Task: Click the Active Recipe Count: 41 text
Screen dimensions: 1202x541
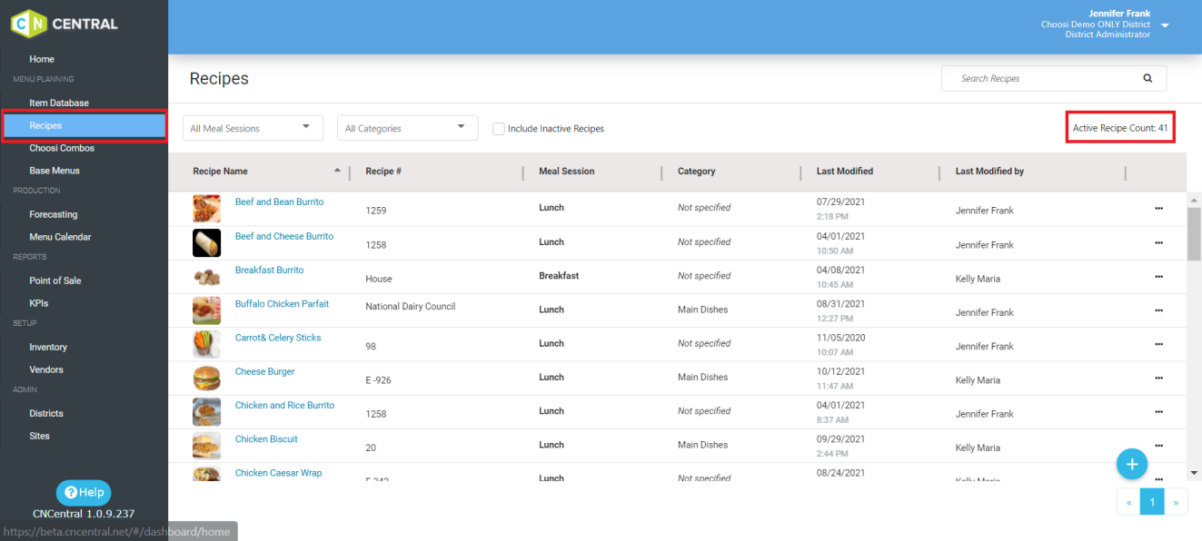Action: (1120, 128)
